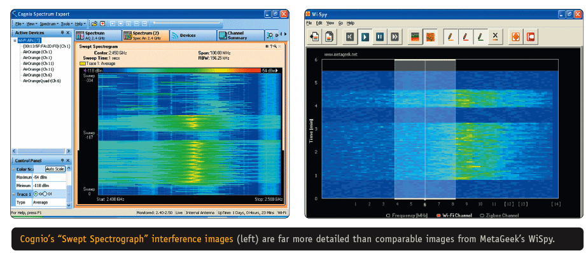Open the View menu in Wi-Spy
The height and width of the screenshot is (253, 586).
330,23
